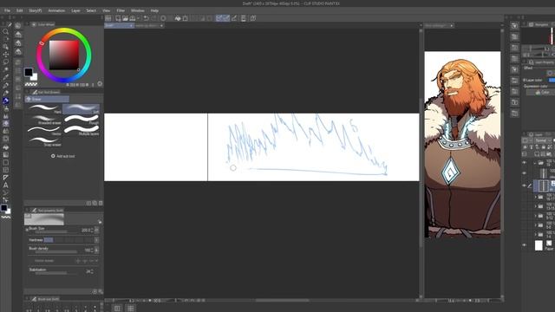Screen dimensions: 555x312
Task: Choose the Rough eraser sub tool
Action: tap(82, 120)
